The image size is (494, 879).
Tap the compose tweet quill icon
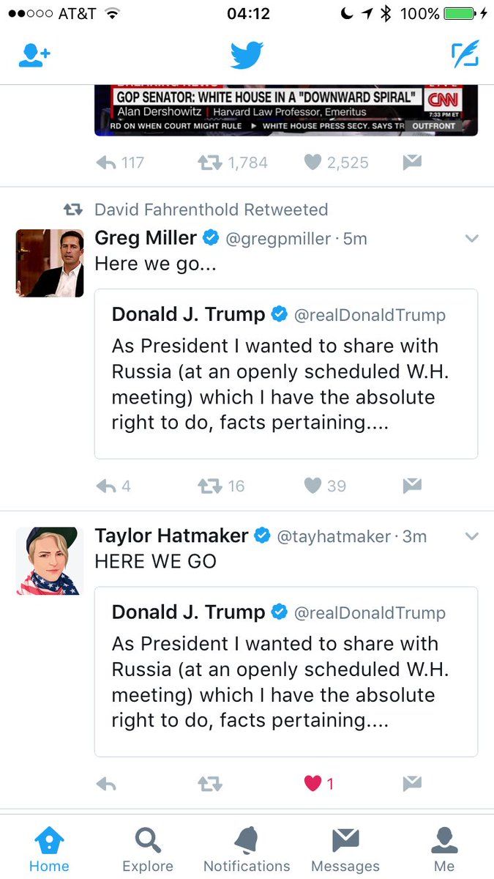click(465, 55)
